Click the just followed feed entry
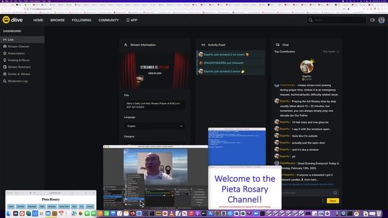Image resolution: width=388 pixels, height=218 pixels. pyautogui.click(x=230, y=63)
